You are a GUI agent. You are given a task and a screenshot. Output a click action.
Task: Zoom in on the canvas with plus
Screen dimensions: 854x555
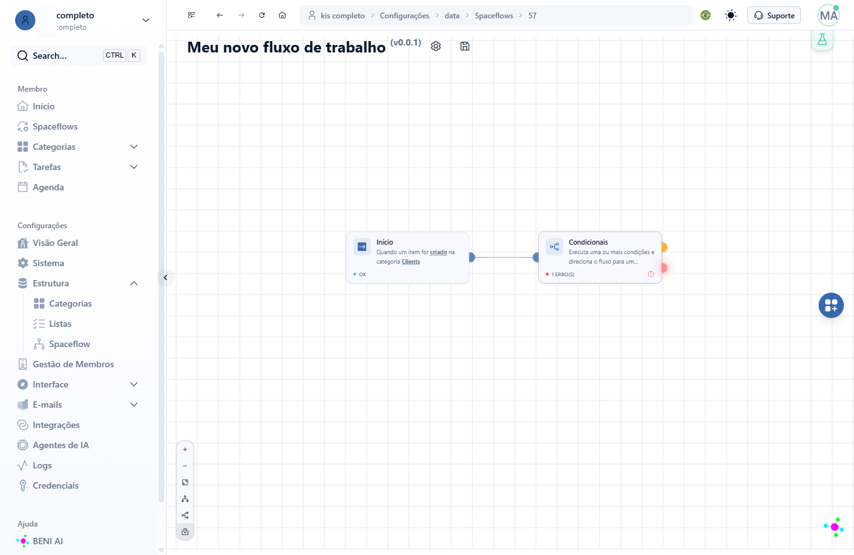pos(185,449)
